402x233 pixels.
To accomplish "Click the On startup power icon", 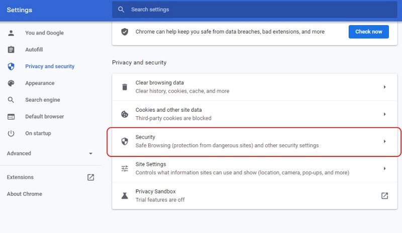I will (x=11, y=133).
